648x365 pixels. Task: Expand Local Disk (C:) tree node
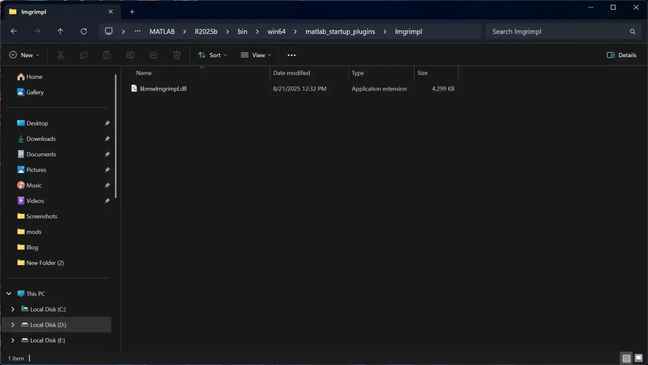click(x=13, y=309)
